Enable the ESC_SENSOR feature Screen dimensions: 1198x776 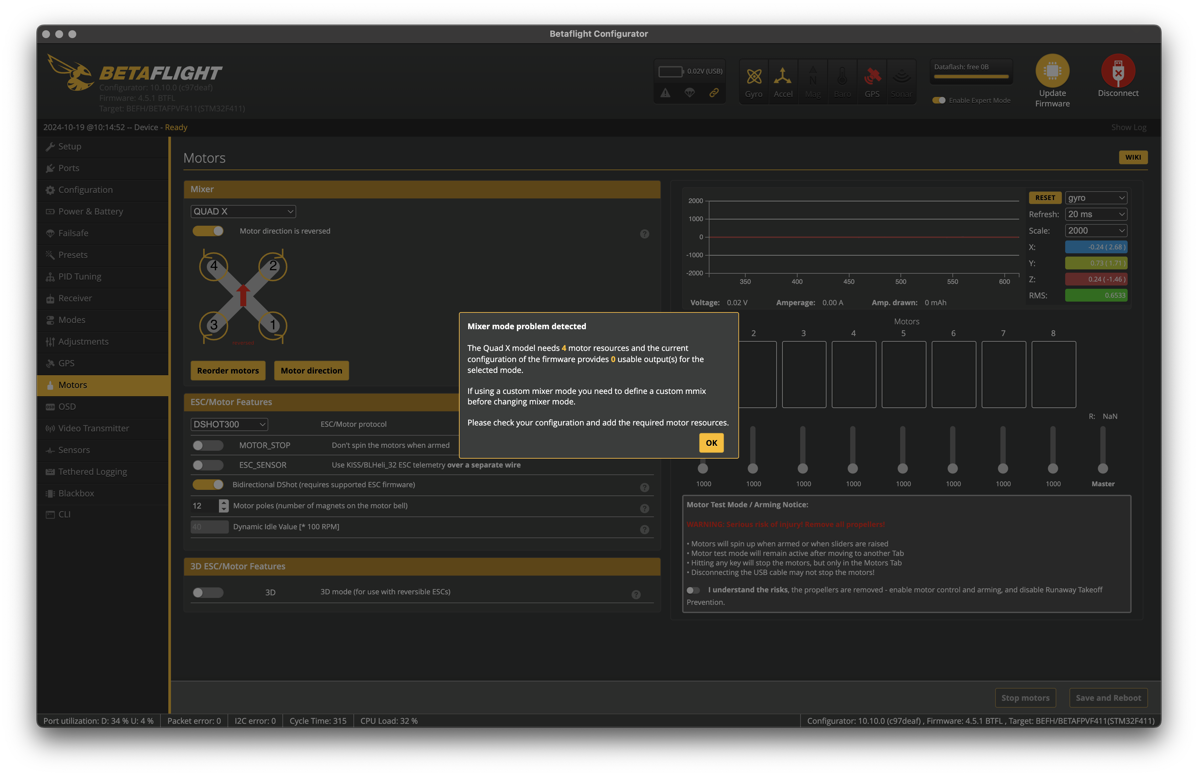click(208, 465)
